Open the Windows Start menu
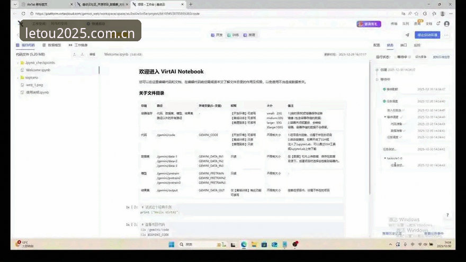Viewport: 466px width, 262px height. (x=172, y=245)
